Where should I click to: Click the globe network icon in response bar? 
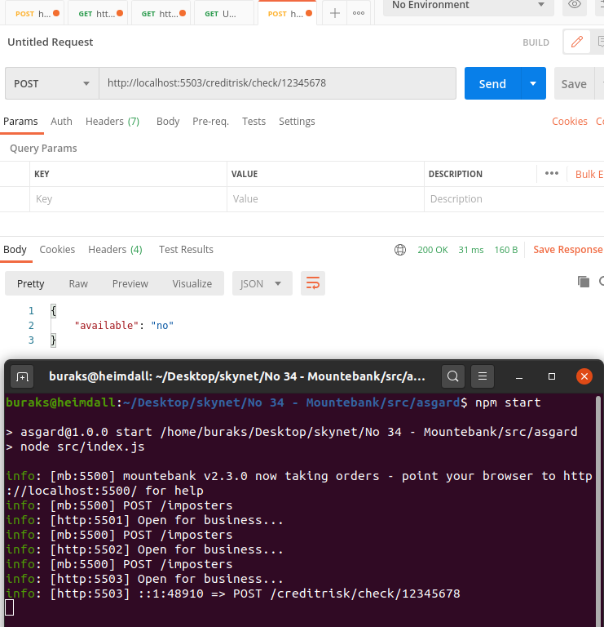pyautogui.click(x=399, y=250)
